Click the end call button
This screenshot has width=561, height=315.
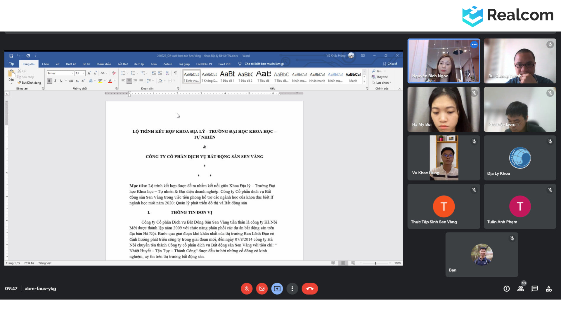(310, 289)
